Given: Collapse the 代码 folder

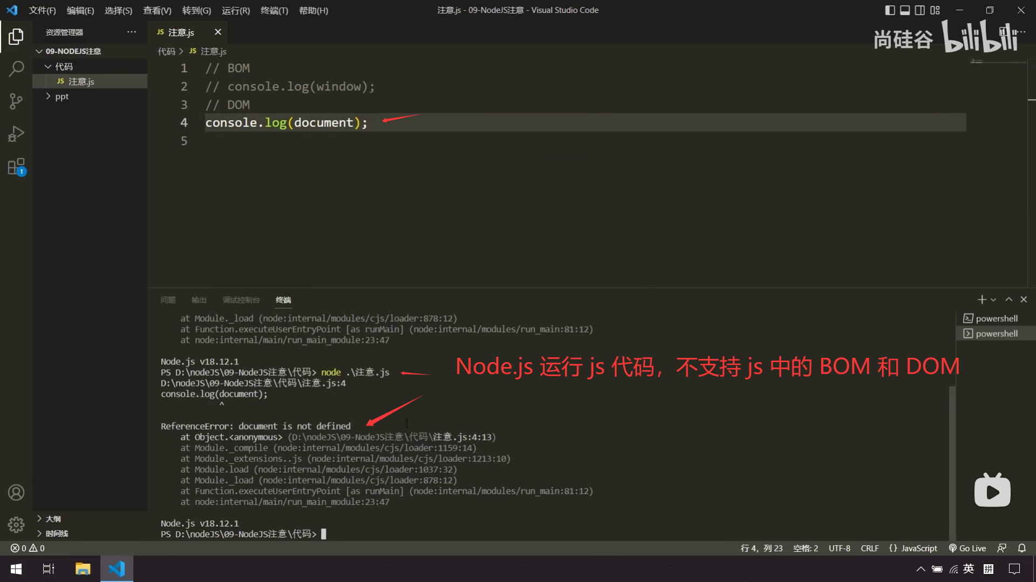Looking at the screenshot, I should (x=63, y=66).
